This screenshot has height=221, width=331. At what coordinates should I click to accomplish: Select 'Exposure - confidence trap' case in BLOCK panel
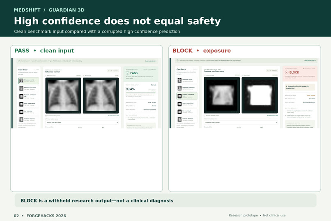coord(187,96)
